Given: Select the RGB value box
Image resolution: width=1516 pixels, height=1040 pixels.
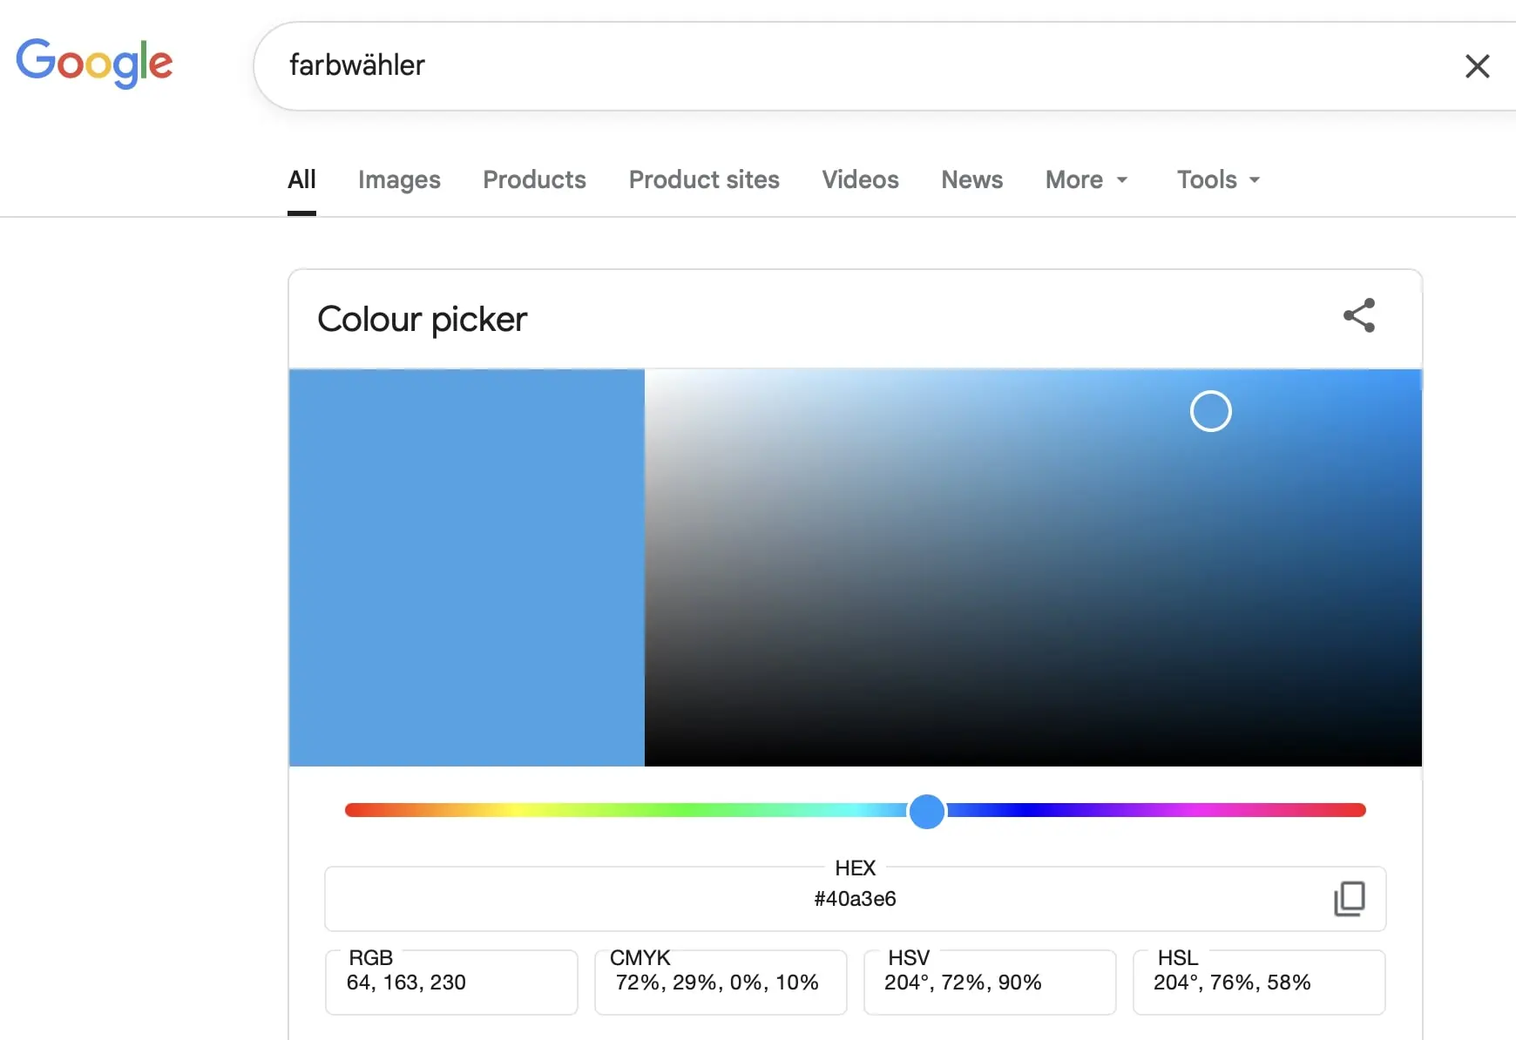Looking at the screenshot, I should (450, 982).
